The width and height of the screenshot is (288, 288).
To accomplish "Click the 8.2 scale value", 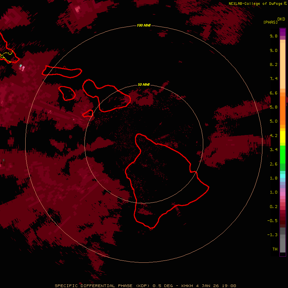I will click(274, 64).
